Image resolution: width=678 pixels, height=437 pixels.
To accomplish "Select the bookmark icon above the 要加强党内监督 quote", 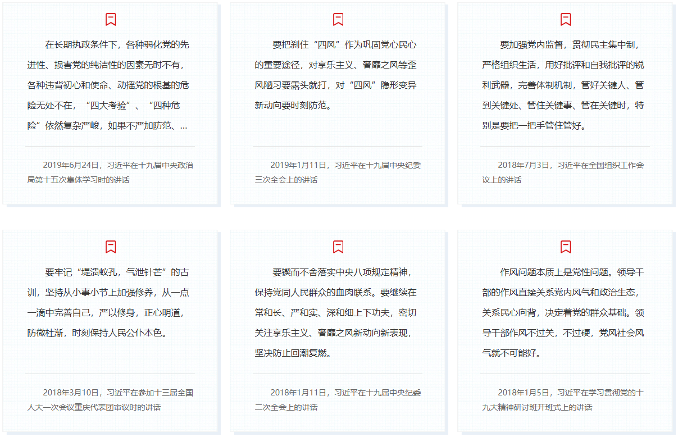I will (566, 20).
